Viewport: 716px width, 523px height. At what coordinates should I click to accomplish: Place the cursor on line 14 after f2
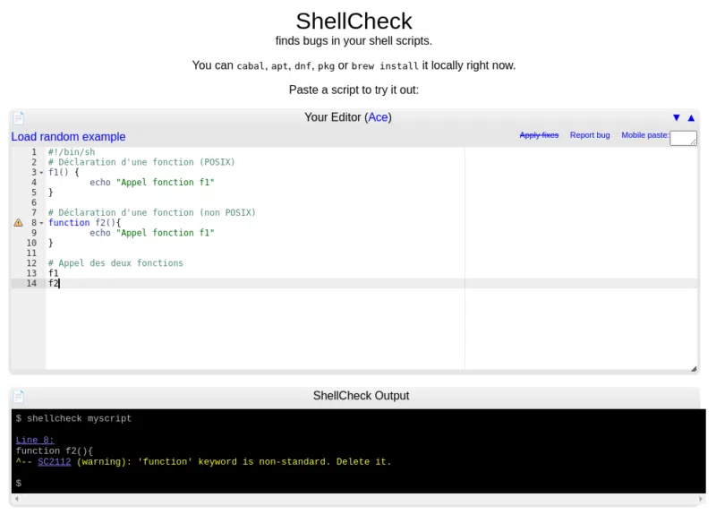pyautogui.click(x=57, y=282)
